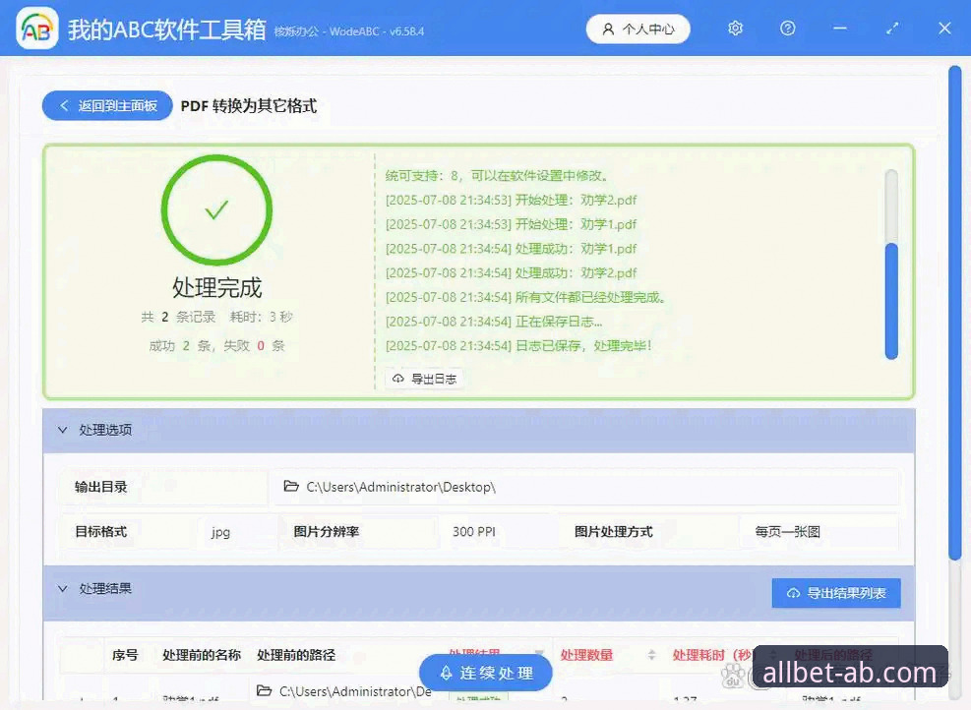Screen dimensions: 971x710
Task: Return via 返回到主面板 button
Action: coord(107,106)
